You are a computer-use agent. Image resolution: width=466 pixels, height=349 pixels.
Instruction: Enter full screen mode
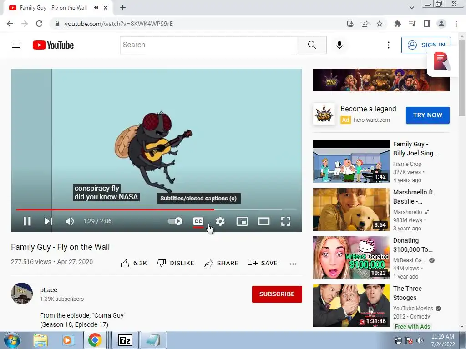click(286, 221)
